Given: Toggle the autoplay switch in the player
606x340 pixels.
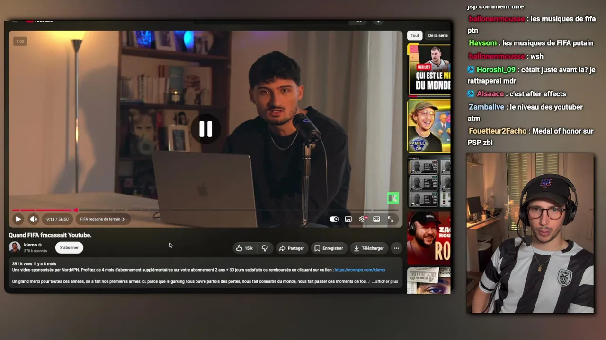Looking at the screenshot, I should point(334,219).
